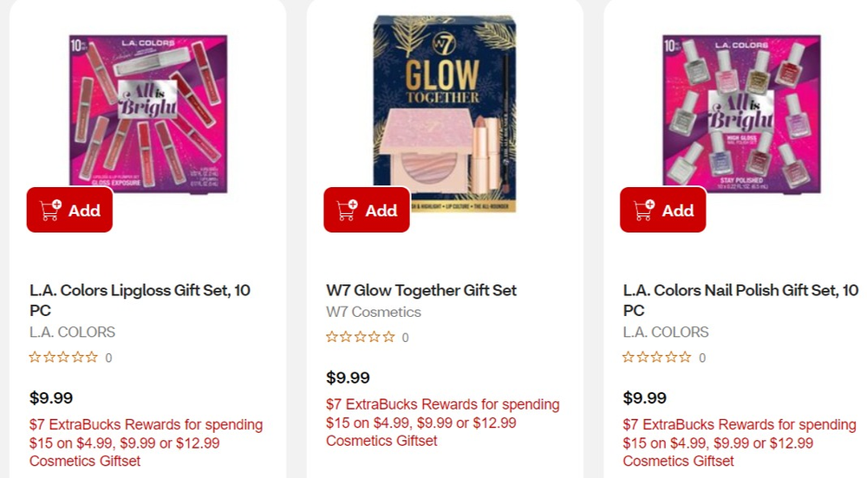Viewport: 867px width, 478px height.
Task: Click ExtraBucks Rewards offer under Lipgloss set
Action: pyautogui.click(x=146, y=442)
